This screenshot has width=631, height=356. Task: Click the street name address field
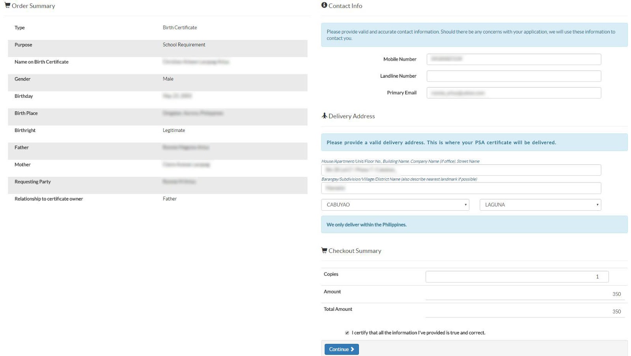click(461, 169)
